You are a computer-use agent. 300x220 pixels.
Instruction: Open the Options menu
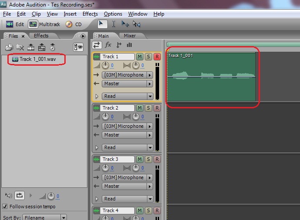tap(113, 14)
